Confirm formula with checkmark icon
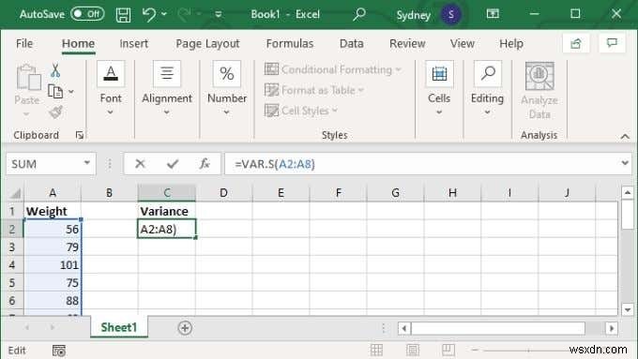 pos(173,164)
